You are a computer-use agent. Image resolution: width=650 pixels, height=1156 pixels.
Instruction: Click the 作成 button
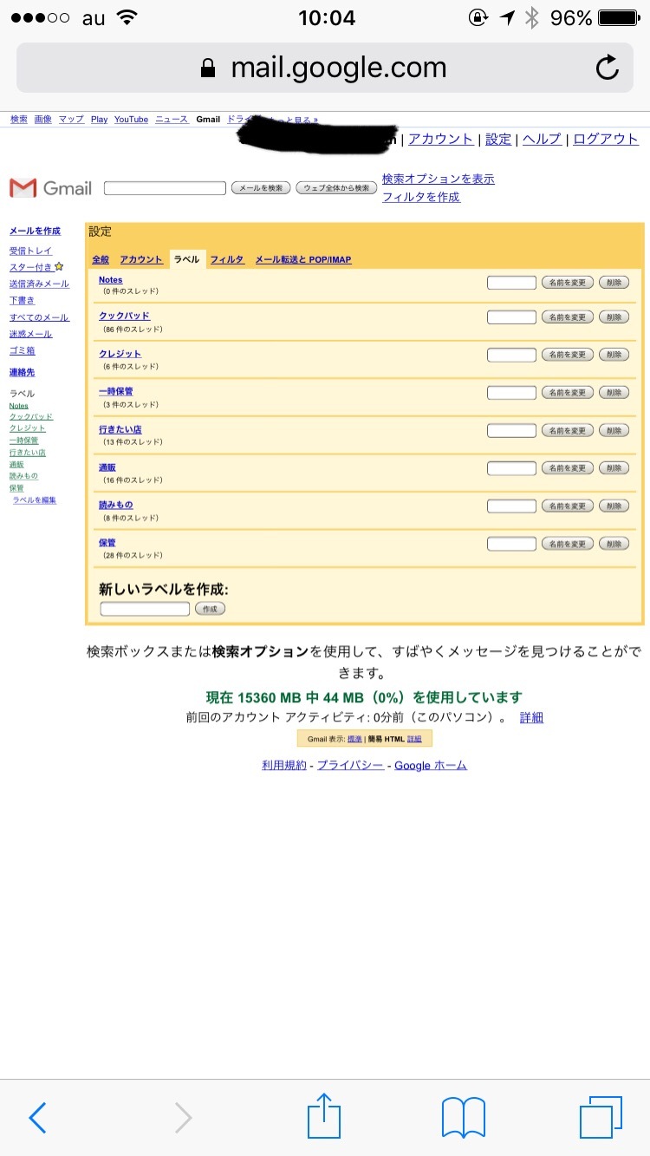point(210,609)
